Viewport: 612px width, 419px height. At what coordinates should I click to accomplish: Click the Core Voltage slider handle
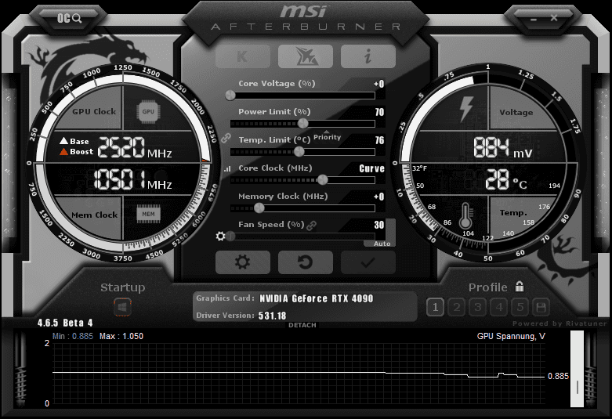click(230, 96)
